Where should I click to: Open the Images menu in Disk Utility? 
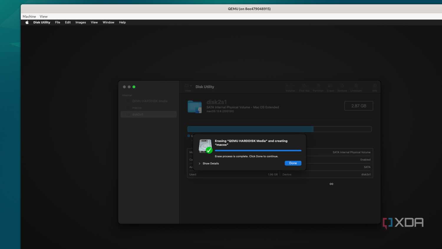tap(80, 22)
